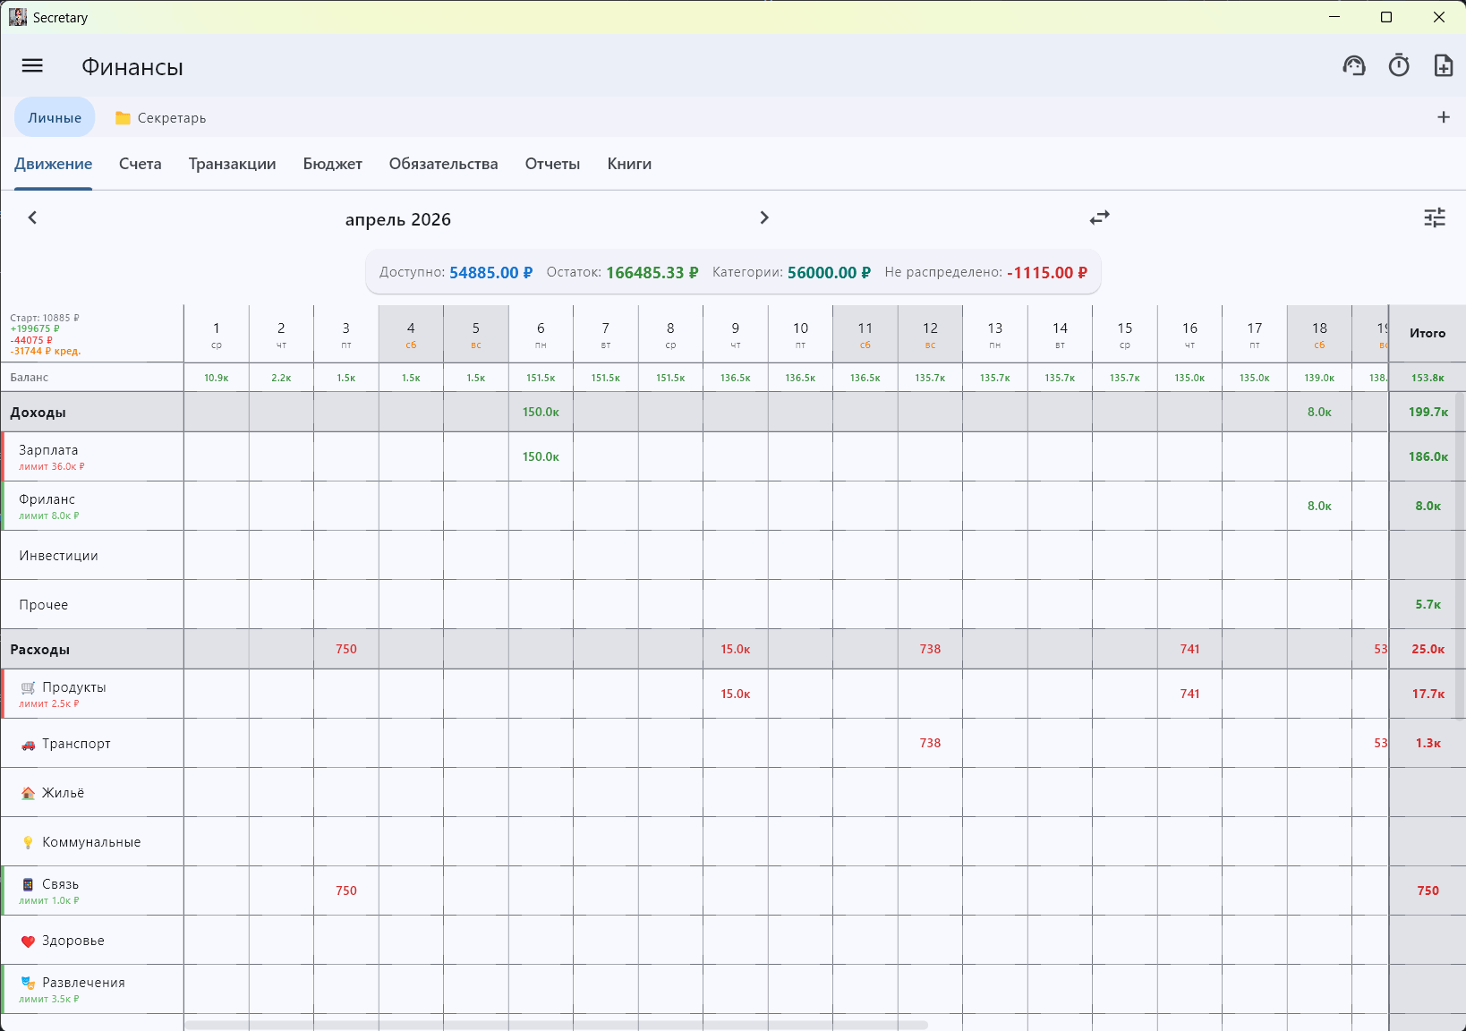Open the hamburger navigation menu
Image resolution: width=1466 pixels, height=1031 pixels.
pyautogui.click(x=32, y=65)
